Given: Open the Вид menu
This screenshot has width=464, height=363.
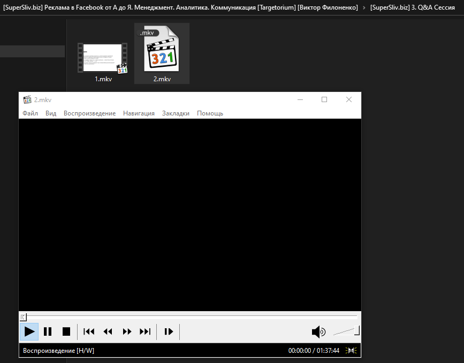Looking at the screenshot, I should coord(51,113).
